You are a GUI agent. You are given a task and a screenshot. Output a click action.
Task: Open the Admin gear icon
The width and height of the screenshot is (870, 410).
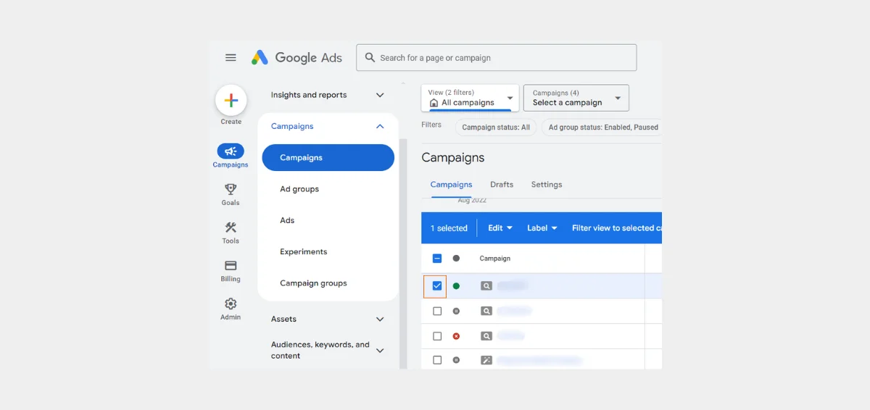(x=231, y=304)
